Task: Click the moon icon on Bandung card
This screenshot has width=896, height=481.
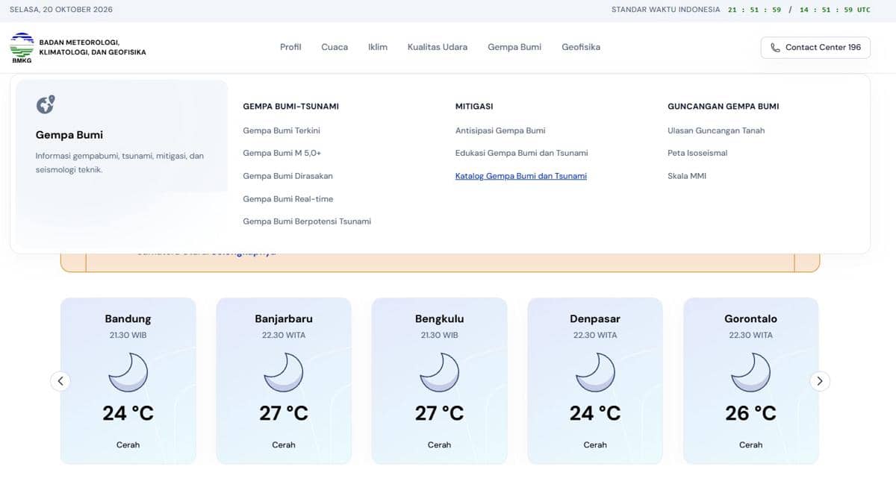Action: (128, 372)
